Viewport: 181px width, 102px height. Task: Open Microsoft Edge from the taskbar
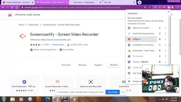(48, 99)
